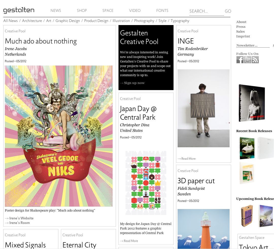The image size is (274, 249).
Task: View the Japan Day pattern image
Action: pyautogui.click(x=146, y=183)
